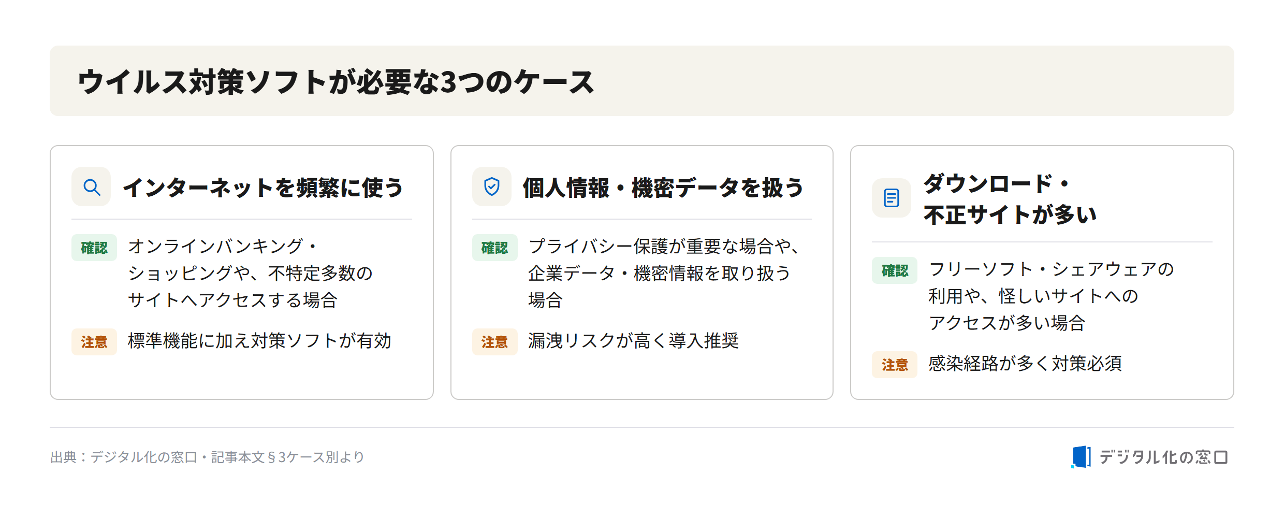
Task: Click the main title ウイルス対策ソフトが必要な3つのケース
Action: pyautogui.click(x=336, y=82)
